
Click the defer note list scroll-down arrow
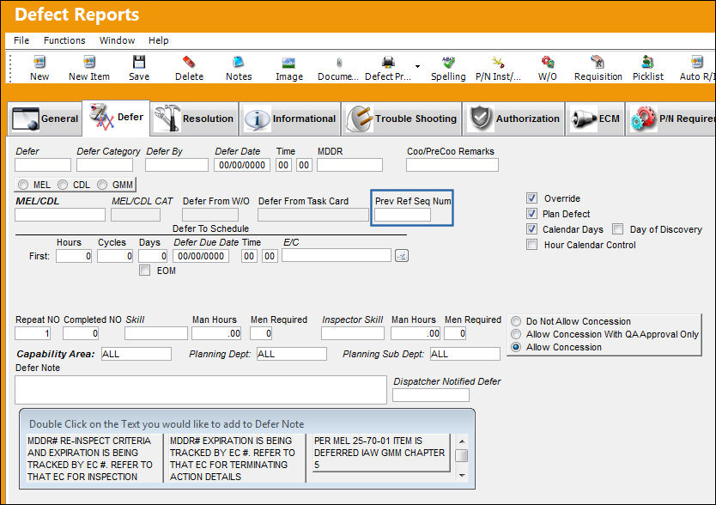tap(462, 476)
